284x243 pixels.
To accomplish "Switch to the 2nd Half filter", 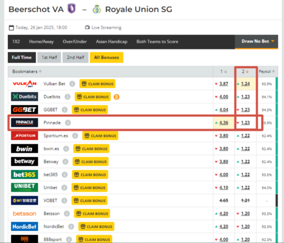I will (x=76, y=57).
